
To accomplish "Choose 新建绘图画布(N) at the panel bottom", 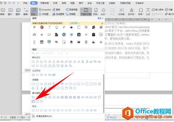I will (42, 116).
